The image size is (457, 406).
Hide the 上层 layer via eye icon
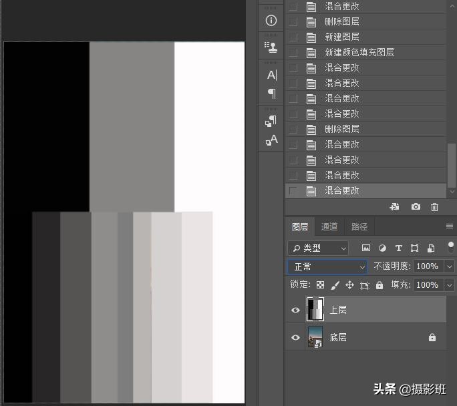tap(295, 310)
